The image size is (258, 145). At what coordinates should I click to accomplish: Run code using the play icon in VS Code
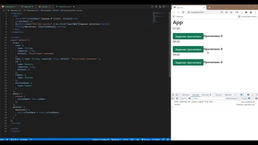pyautogui.click(x=152, y=6)
